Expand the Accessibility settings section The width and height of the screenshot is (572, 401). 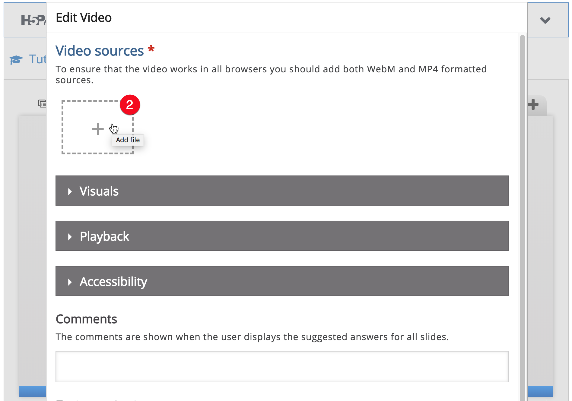pos(282,281)
